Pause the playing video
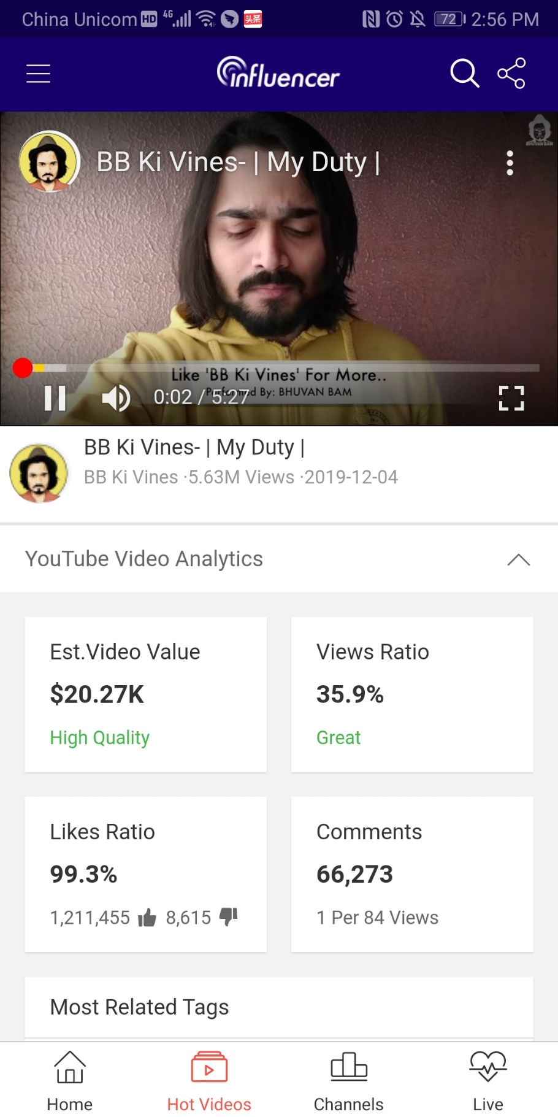 point(55,398)
